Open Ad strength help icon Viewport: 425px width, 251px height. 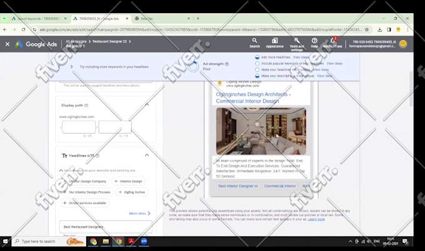click(x=227, y=64)
